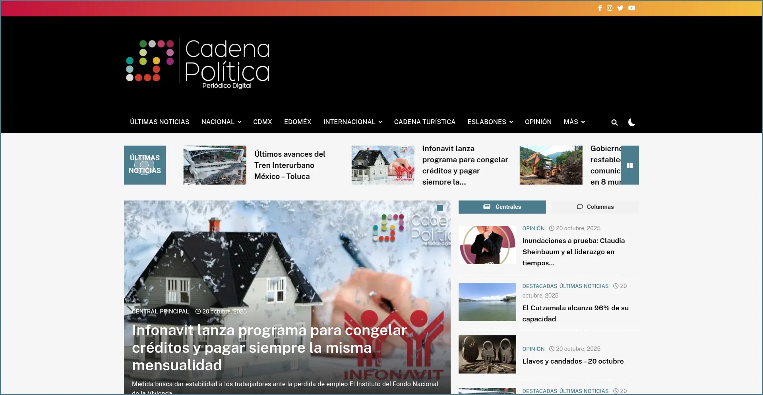Toggle dark mode with moon icon

click(x=631, y=123)
